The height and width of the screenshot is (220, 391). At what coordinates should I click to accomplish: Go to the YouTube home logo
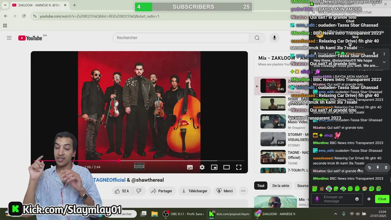click(30, 38)
